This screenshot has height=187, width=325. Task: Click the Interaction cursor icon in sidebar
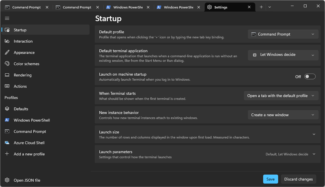coord(7,41)
